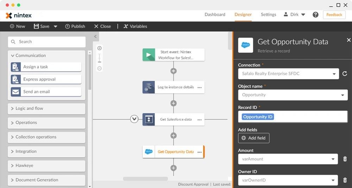Open the Connection dropdown
Screen dimensions: 352x188
289,74
